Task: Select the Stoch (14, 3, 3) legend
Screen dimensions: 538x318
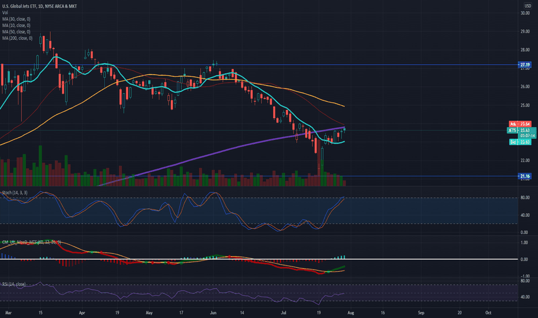Action: [15, 193]
